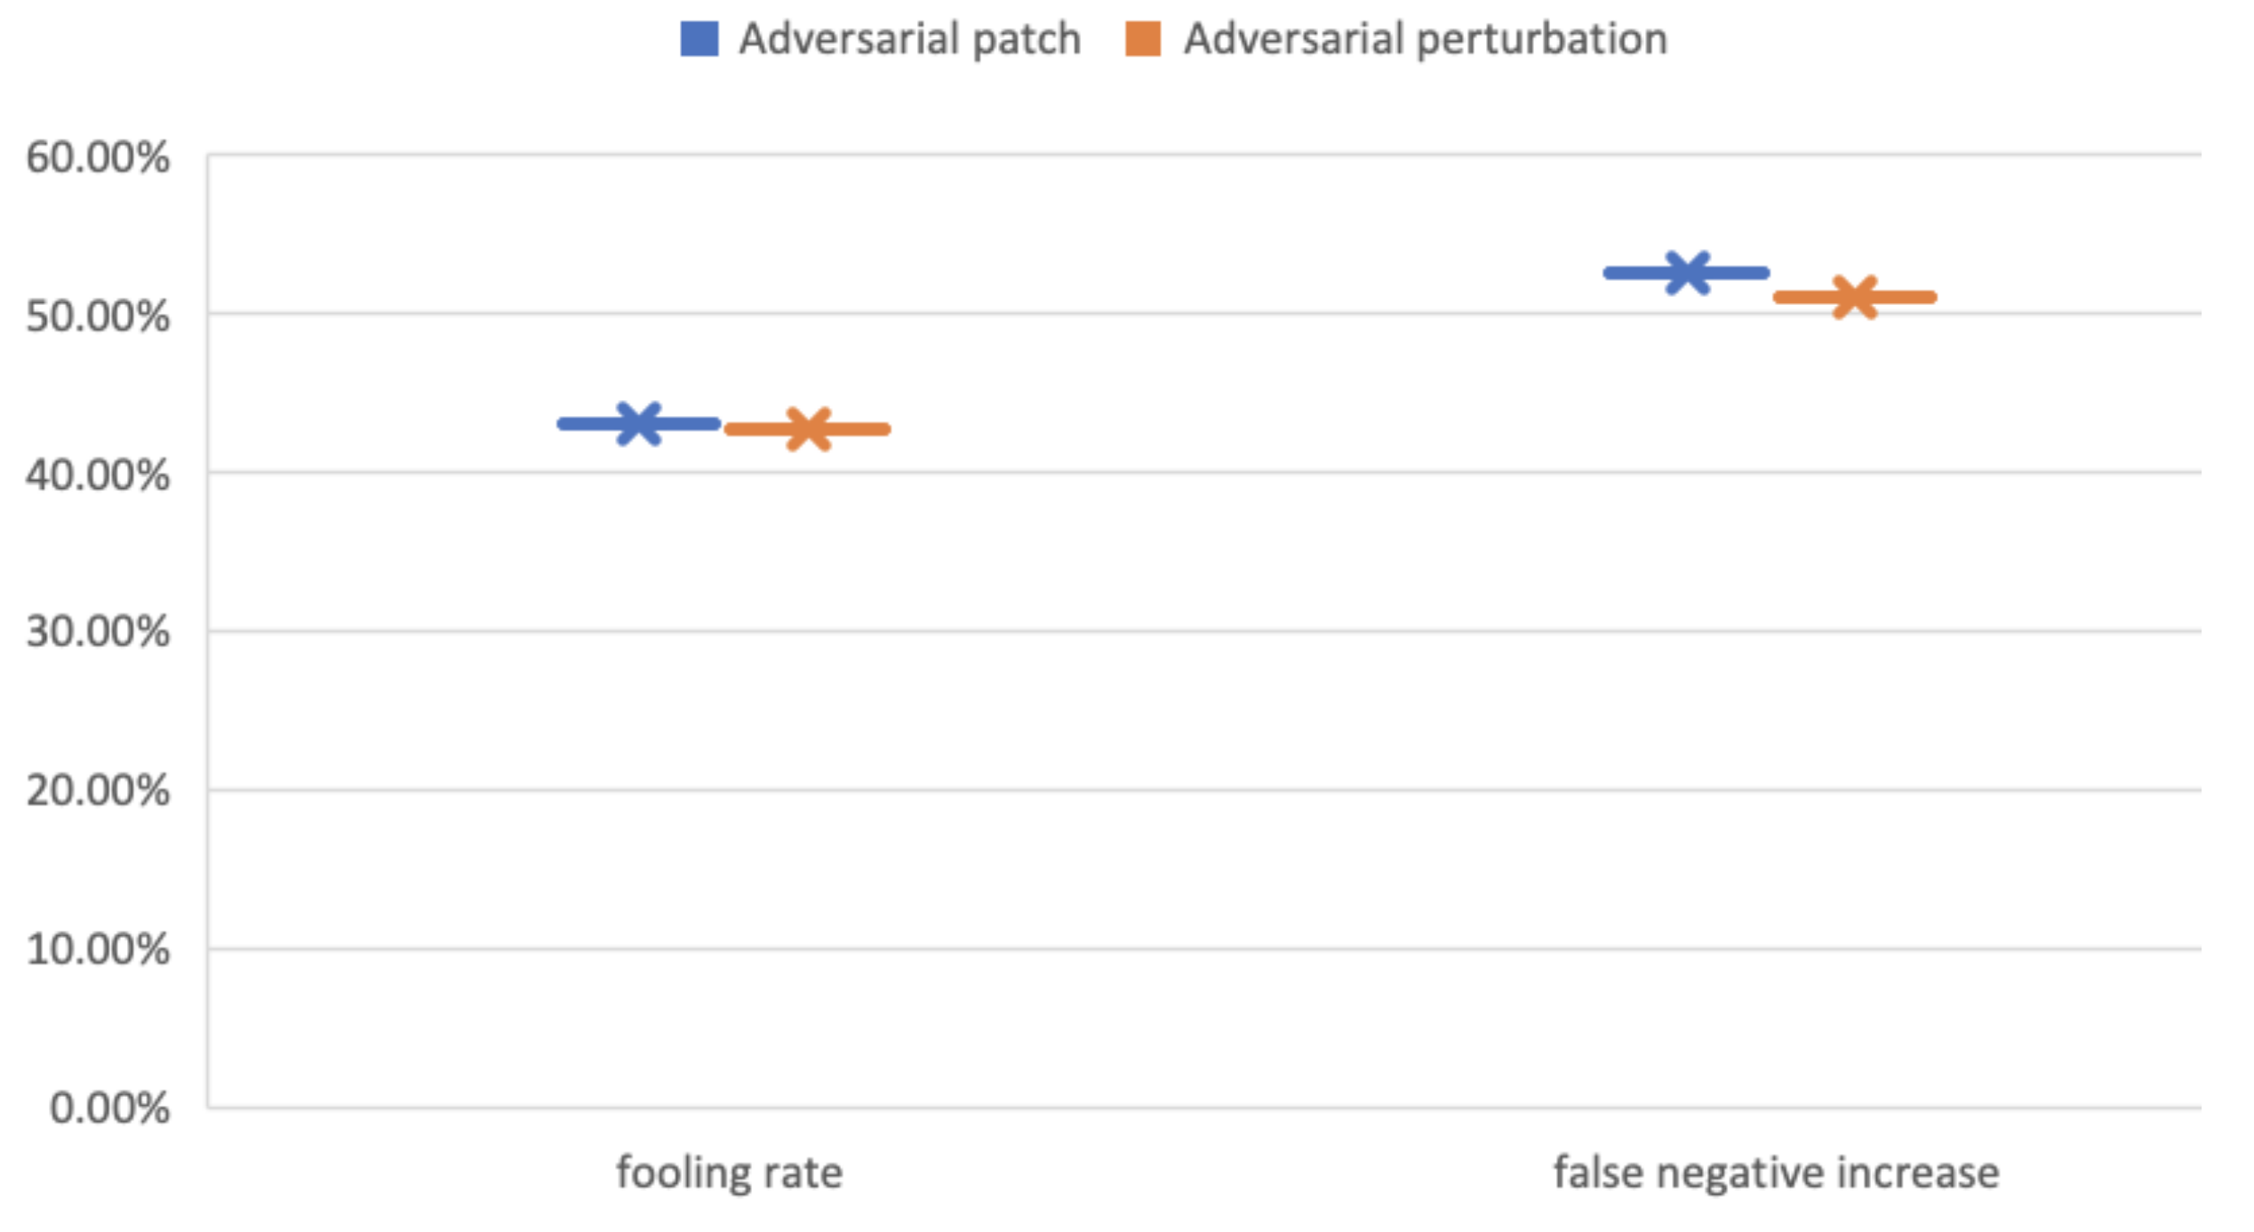This screenshot has width=2254, height=1232.
Task: Click the 40.00% y-axis label
Action: tap(98, 475)
